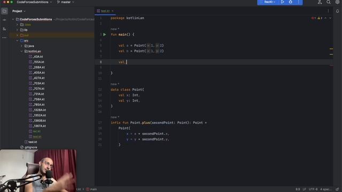Open the Structure tool window icon
Viewport: 342px width, 192px height.
pos(4,29)
